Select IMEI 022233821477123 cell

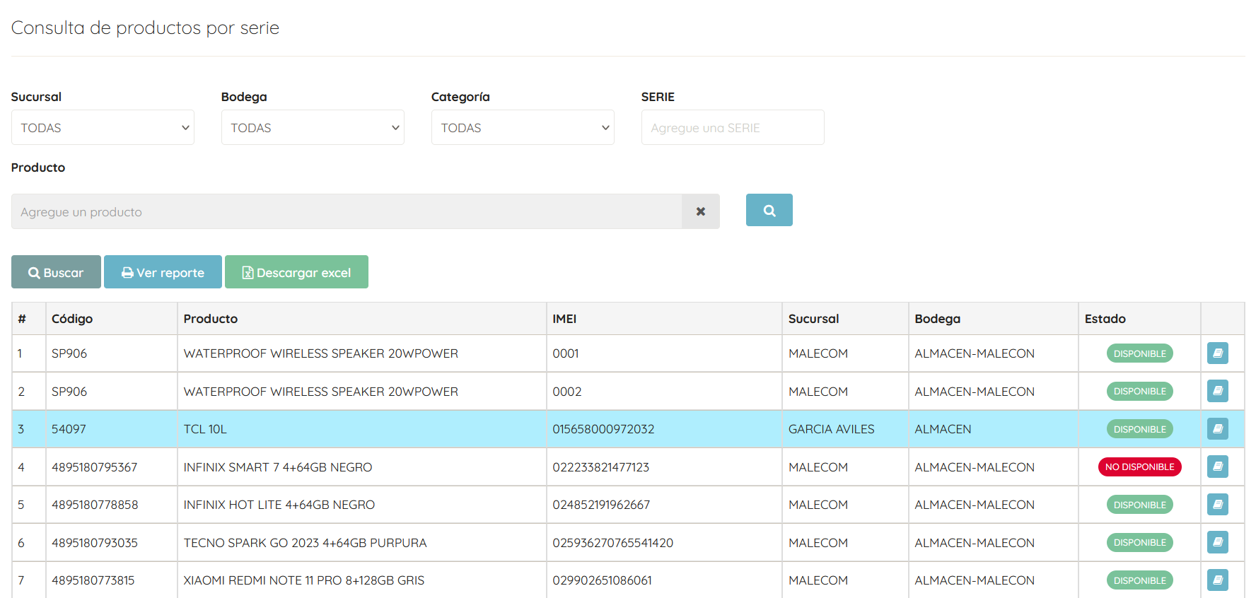point(664,467)
